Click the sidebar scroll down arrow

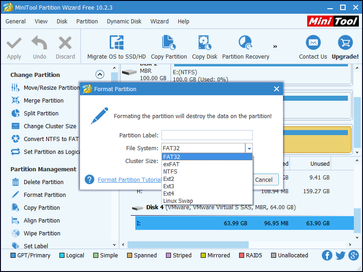114,245
